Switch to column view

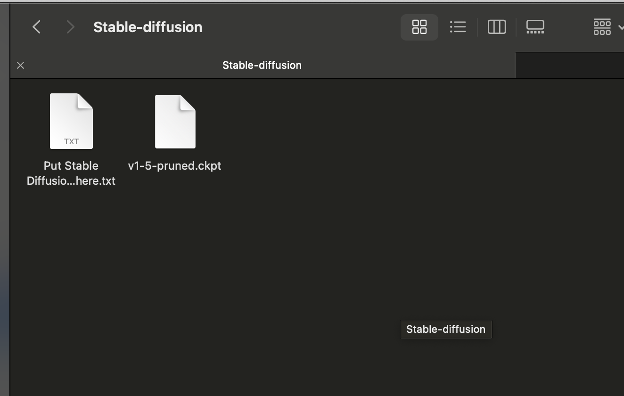(x=496, y=27)
